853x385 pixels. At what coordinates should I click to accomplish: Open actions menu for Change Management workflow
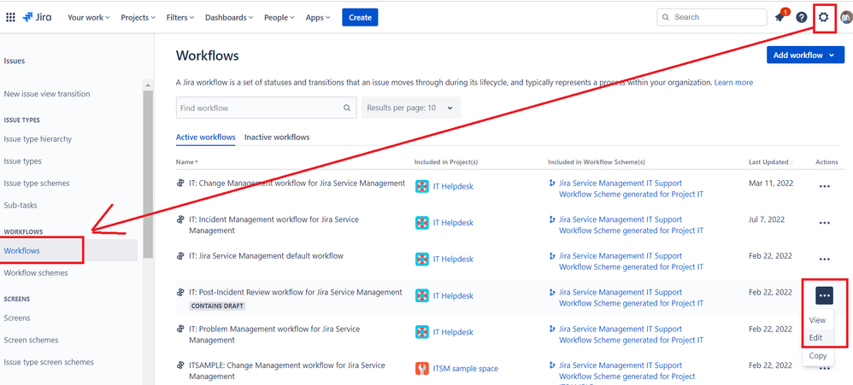(824, 186)
